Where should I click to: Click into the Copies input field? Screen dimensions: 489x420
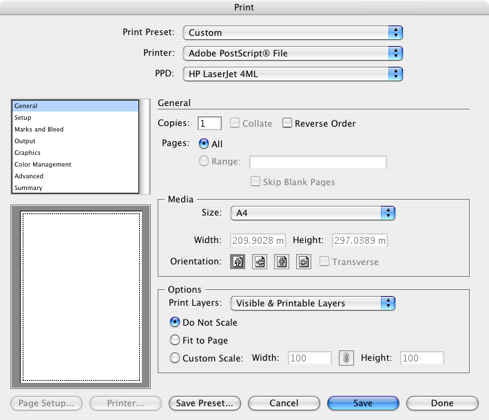tap(209, 124)
